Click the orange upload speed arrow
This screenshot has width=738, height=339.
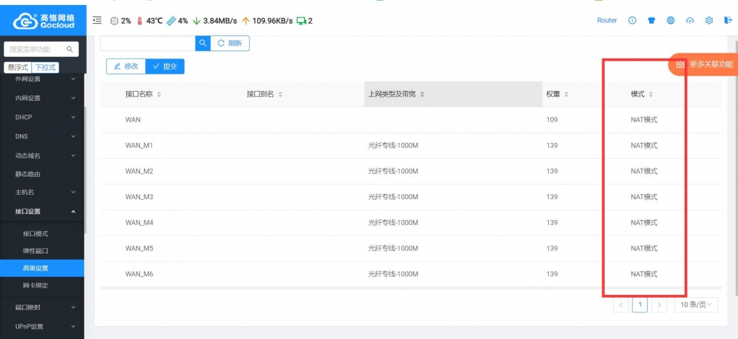246,21
